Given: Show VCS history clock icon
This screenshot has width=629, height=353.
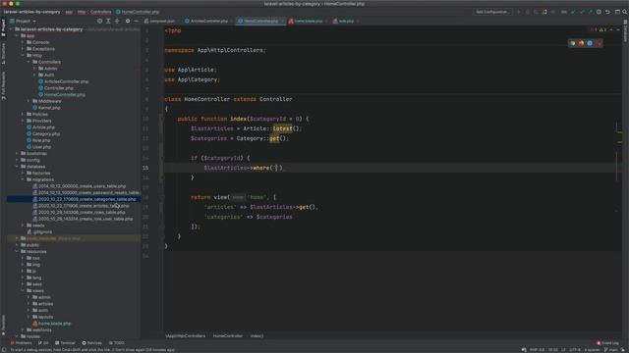Looking at the screenshot, I should [599, 12].
